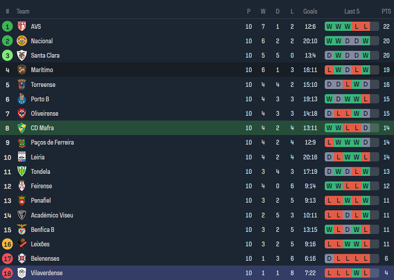Open the Paços de Ferreira team link
The image size is (394, 280).
pyautogui.click(x=52, y=143)
